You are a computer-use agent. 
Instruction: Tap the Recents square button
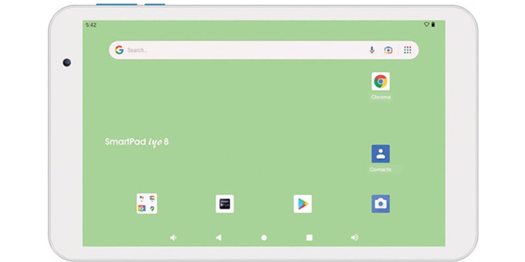pos(309,238)
